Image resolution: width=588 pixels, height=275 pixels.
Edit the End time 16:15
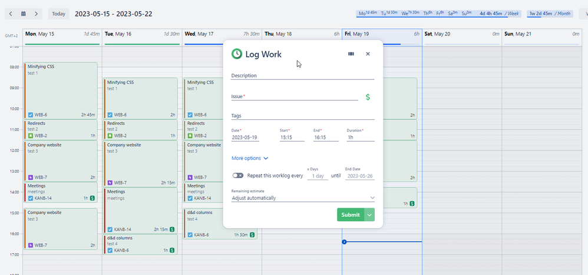click(x=326, y=137)
